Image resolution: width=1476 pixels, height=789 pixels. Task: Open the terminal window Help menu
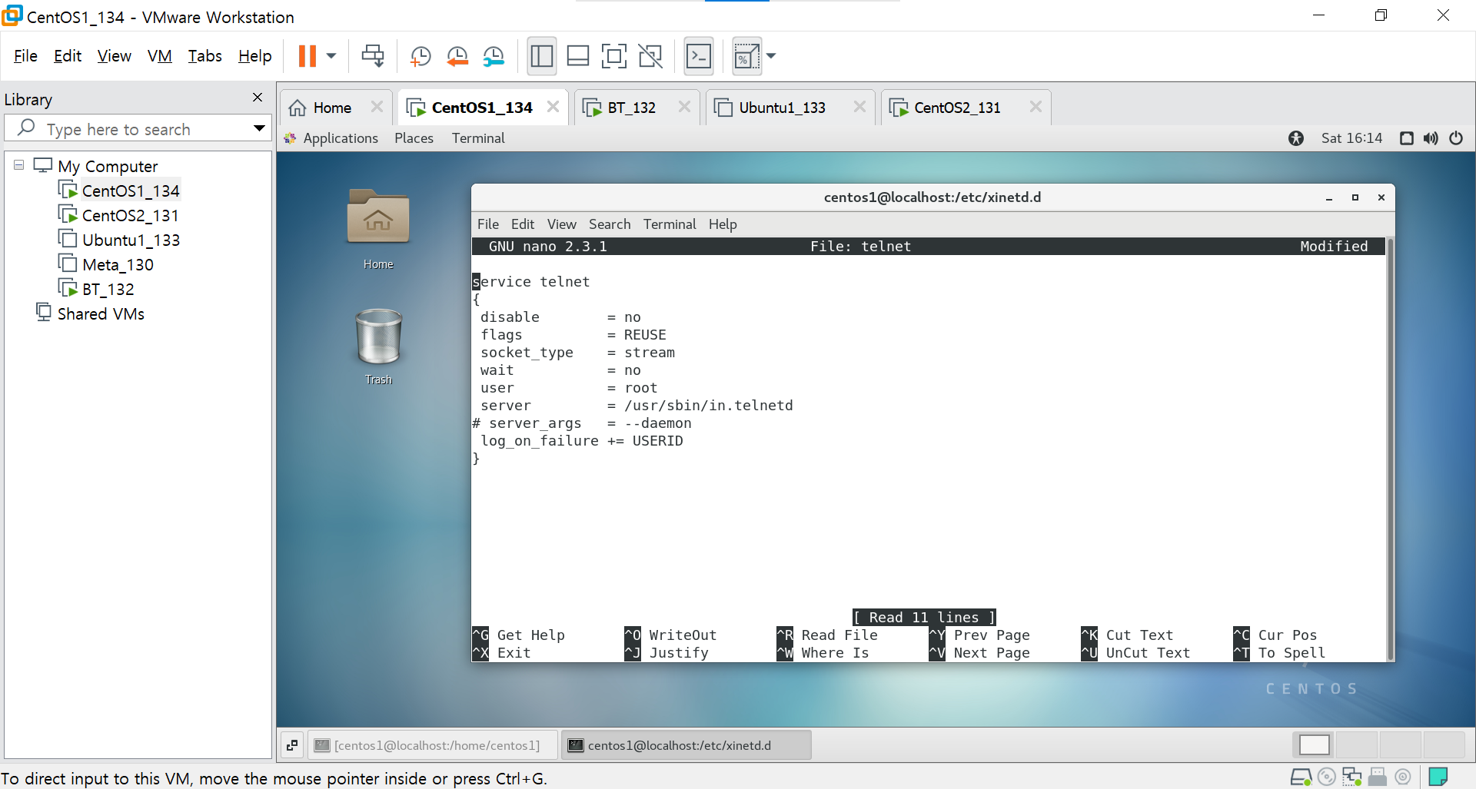(x=723, y=224)
